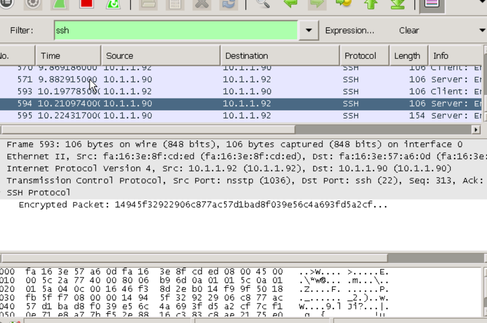Click the 10.21097400 time cell
This screenshot has height=323, width=487.
(x=68, y=103)
